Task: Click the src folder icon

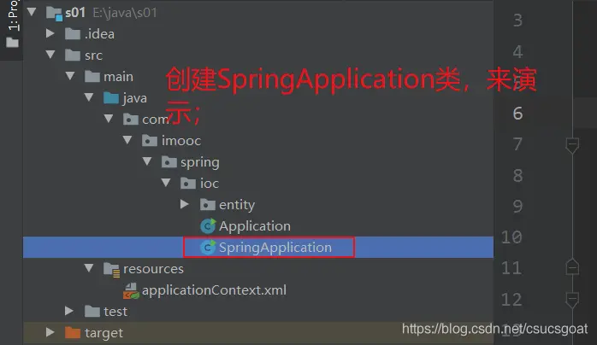Action: (73, 56)
